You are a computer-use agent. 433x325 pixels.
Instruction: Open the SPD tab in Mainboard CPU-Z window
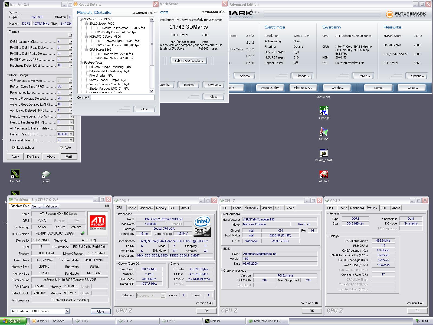(x=278, y=208)
